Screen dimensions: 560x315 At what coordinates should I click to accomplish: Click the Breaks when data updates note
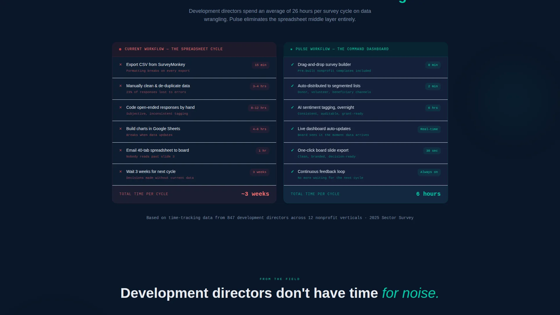click(149, 135)
